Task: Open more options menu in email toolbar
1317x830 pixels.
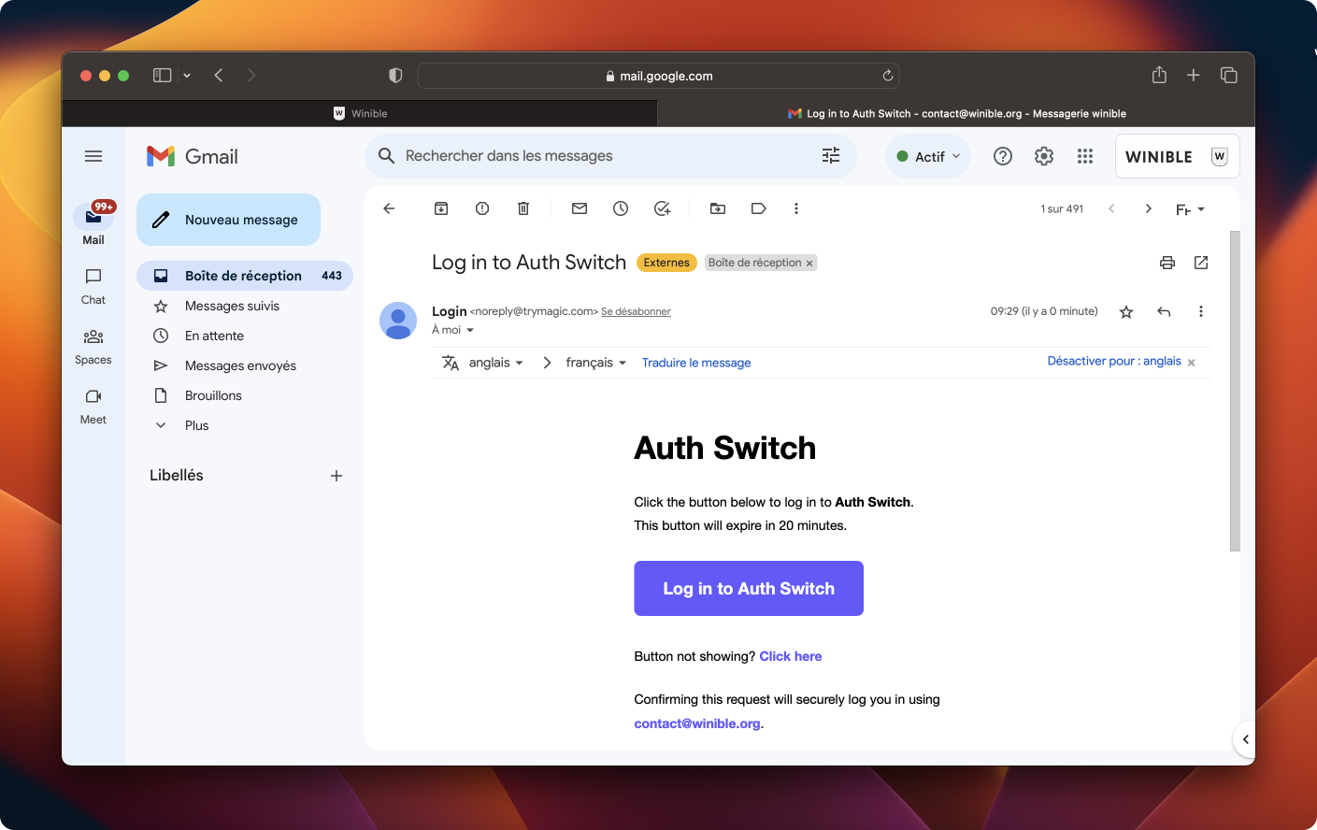Action: [x=796, y=208]
